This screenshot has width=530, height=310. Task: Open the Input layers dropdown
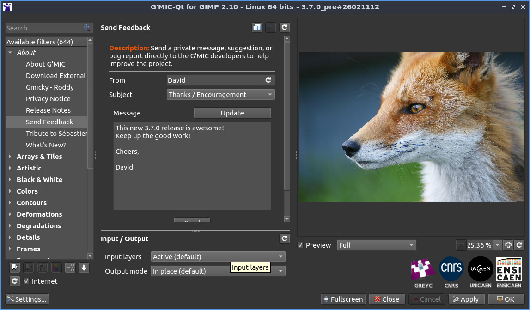pyautogui.click(x=218, y=257)
